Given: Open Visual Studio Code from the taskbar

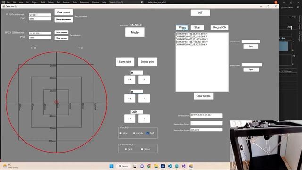Looking at the screenshot, I should [x=170, y=166].
